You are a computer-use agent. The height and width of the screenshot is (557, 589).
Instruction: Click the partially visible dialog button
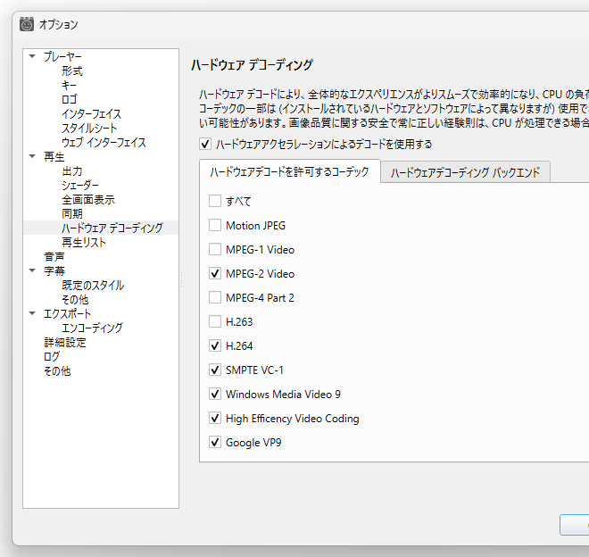(575, 525)
